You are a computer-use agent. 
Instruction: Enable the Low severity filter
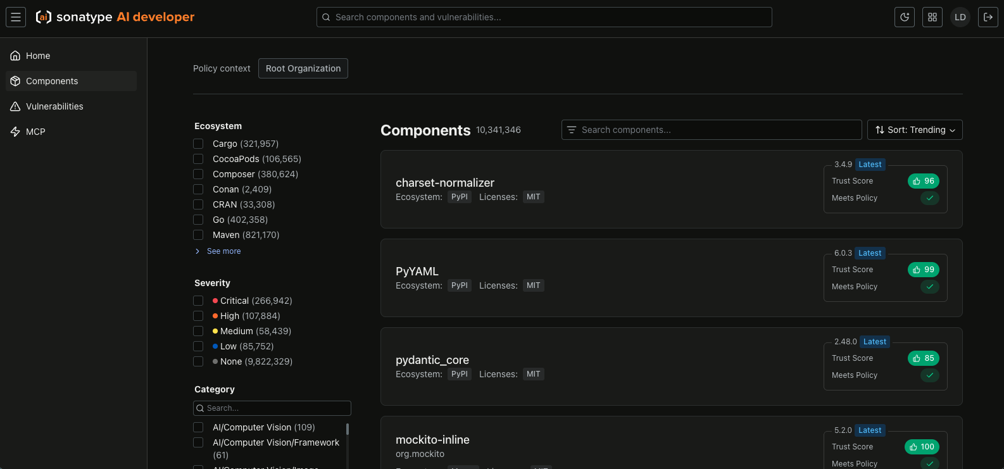click(x=198, y=346)
